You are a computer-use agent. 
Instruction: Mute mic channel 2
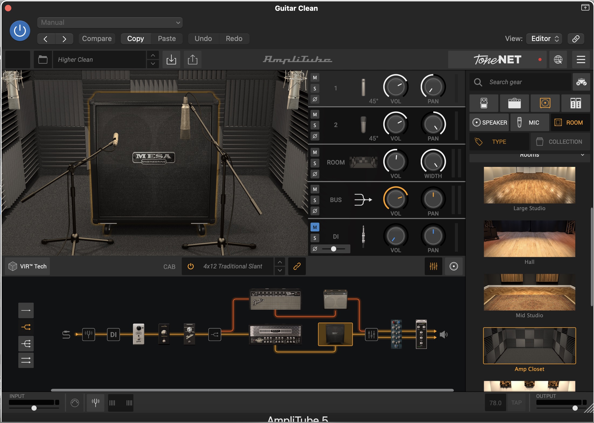[315, 115]
